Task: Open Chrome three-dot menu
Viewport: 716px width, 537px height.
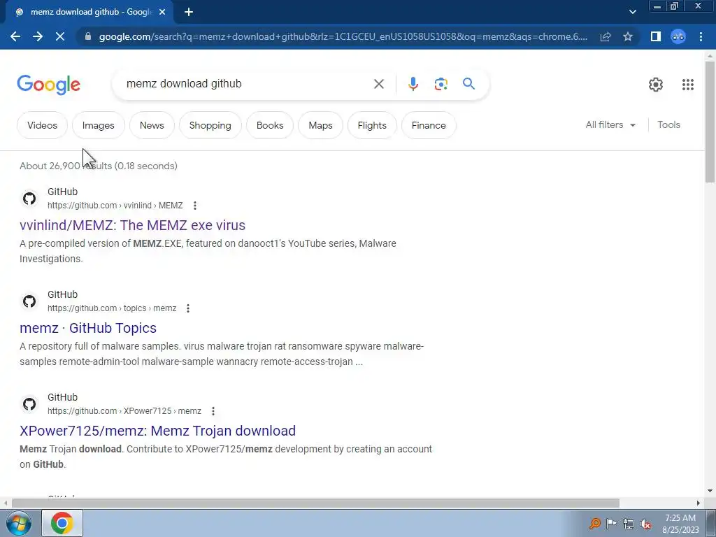Action: (x=701, y=36)
